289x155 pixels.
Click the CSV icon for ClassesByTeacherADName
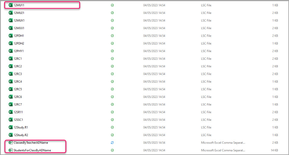[x=11, y=142]
